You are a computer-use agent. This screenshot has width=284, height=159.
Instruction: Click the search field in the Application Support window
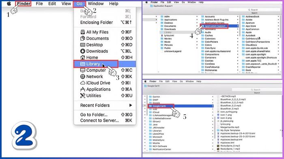[x=254, y=10]
